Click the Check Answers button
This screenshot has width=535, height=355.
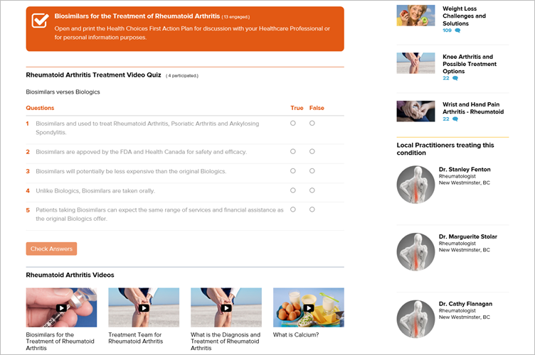point(51,248)
